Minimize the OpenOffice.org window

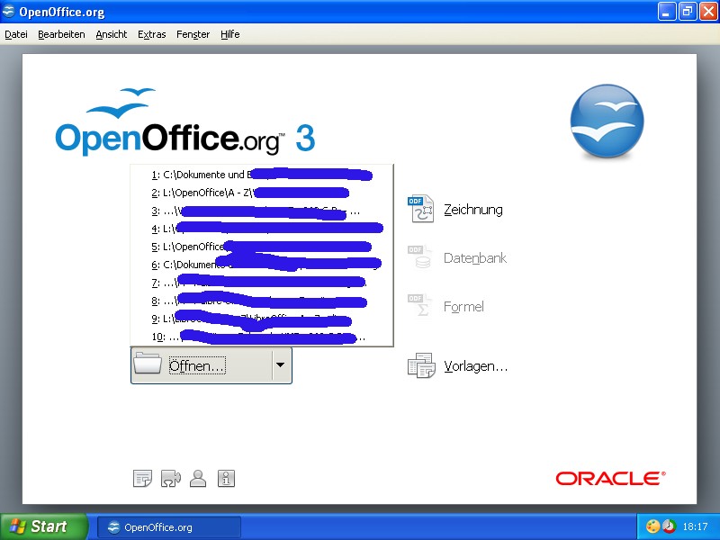click(667, 12)
